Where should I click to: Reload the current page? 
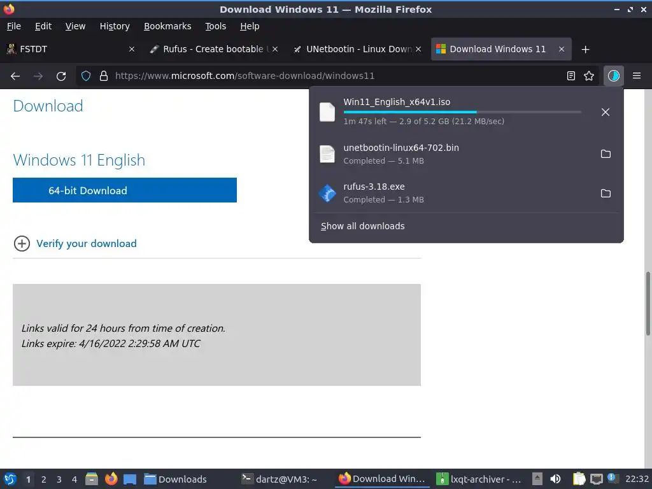pos(61,76)
